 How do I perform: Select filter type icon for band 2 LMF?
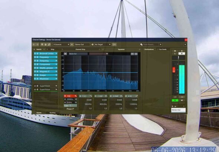(106, 96)
